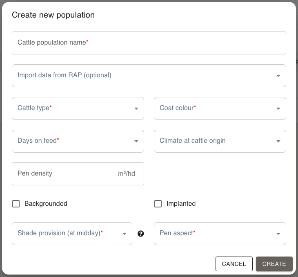The height and width of the screenshot is (277, 298).
Task: Click the Cattle type caret arrow
Action: (x=136, y=108)
